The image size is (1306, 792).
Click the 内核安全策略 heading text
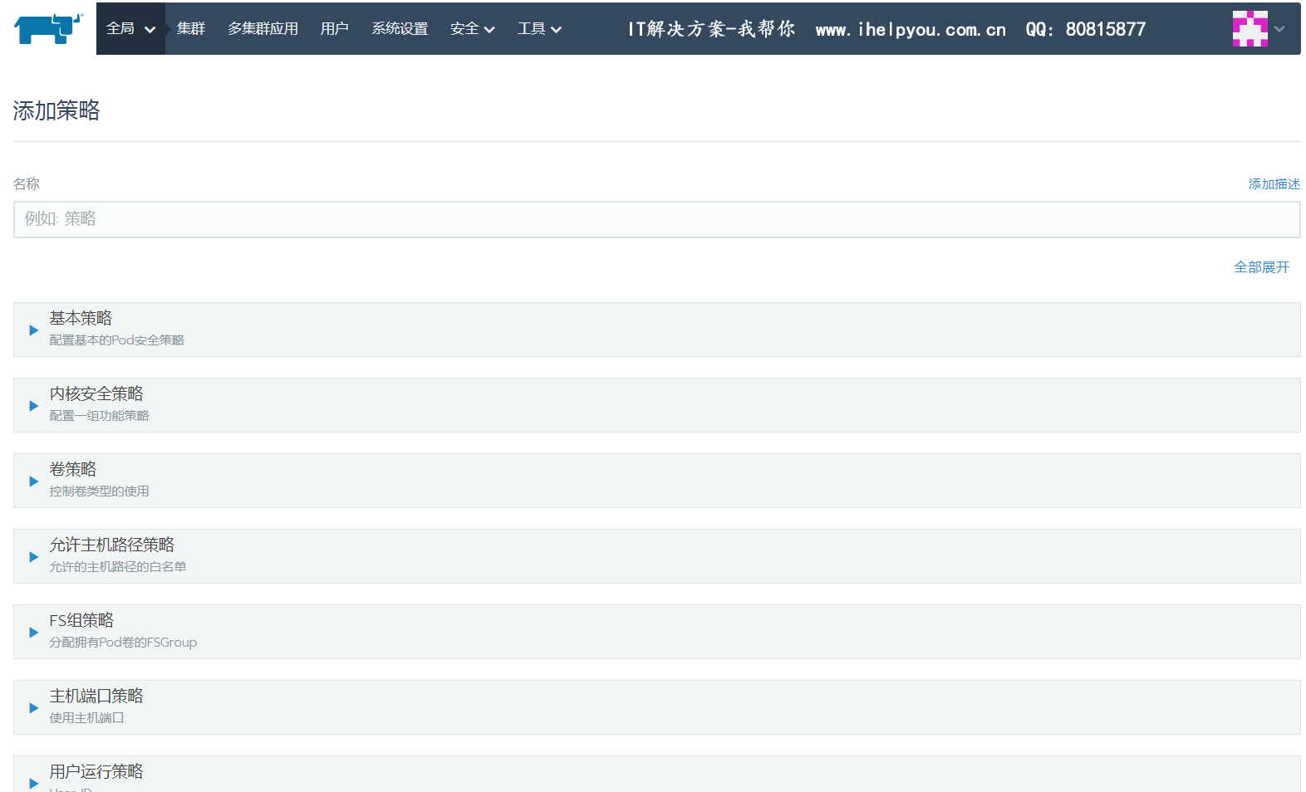[96, 394]
